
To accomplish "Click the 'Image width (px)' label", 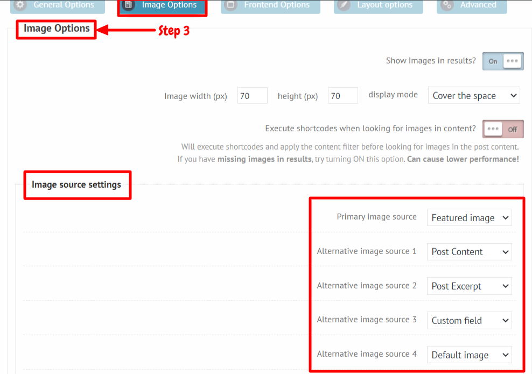I will click(196, 96).
